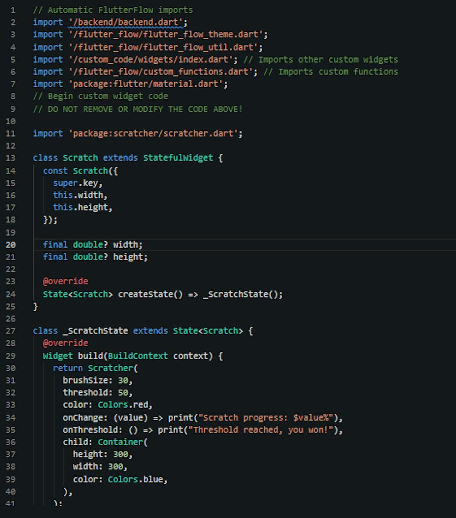Click the first @override annotation
456x518 pixels.
coord(65,282)
